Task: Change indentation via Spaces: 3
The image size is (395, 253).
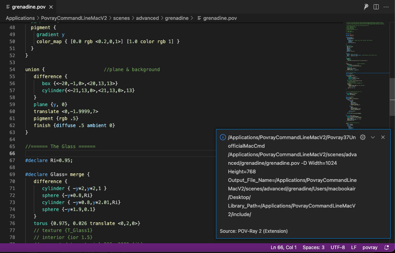Action: point(313,248)
